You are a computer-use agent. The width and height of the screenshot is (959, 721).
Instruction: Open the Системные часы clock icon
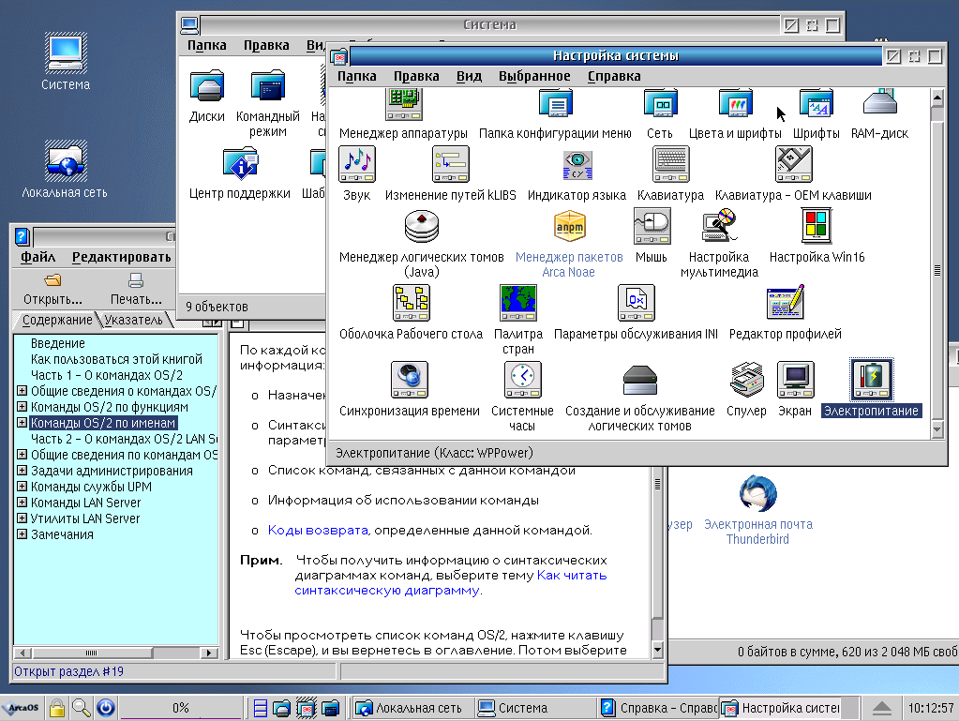(x=522, y=380)
